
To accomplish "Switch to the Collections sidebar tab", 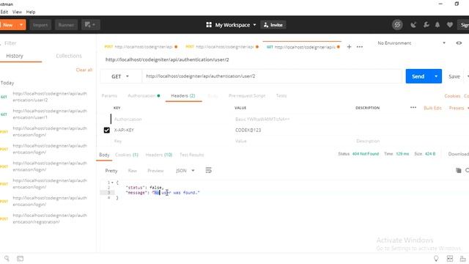I will point(69,56).
